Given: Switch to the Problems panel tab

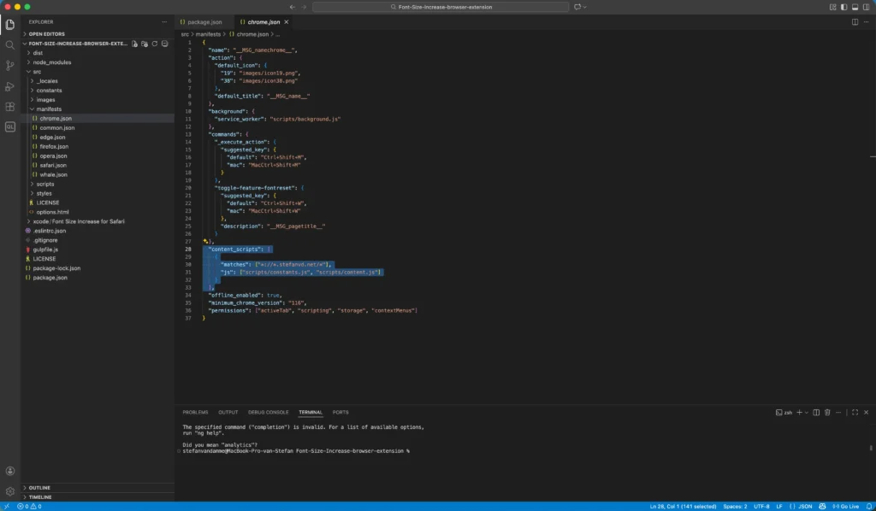Looking at the screenshot, I should pyautogui.click(x=195, y=412).
